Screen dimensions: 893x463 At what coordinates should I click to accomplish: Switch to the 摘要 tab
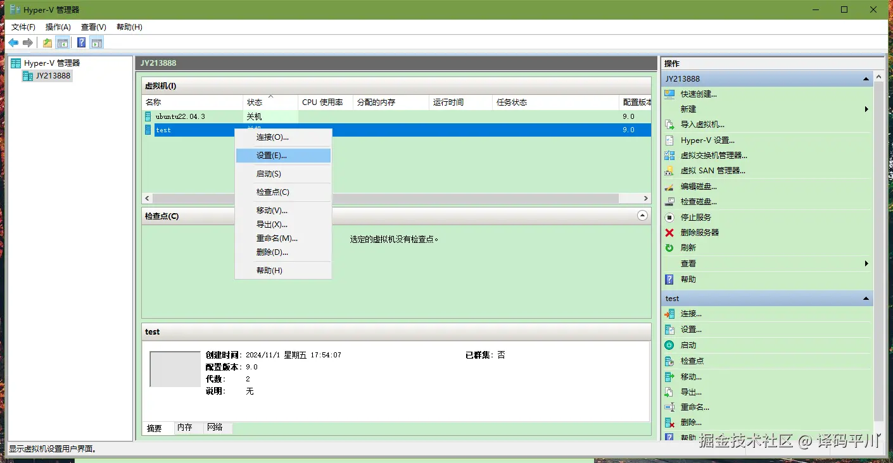(157, 428)
